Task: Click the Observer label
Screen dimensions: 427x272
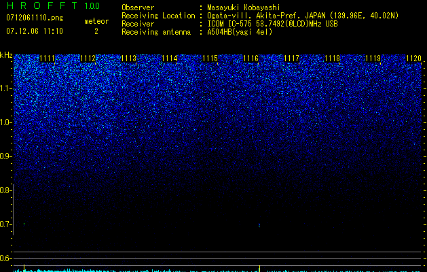Action: point(138,7)
